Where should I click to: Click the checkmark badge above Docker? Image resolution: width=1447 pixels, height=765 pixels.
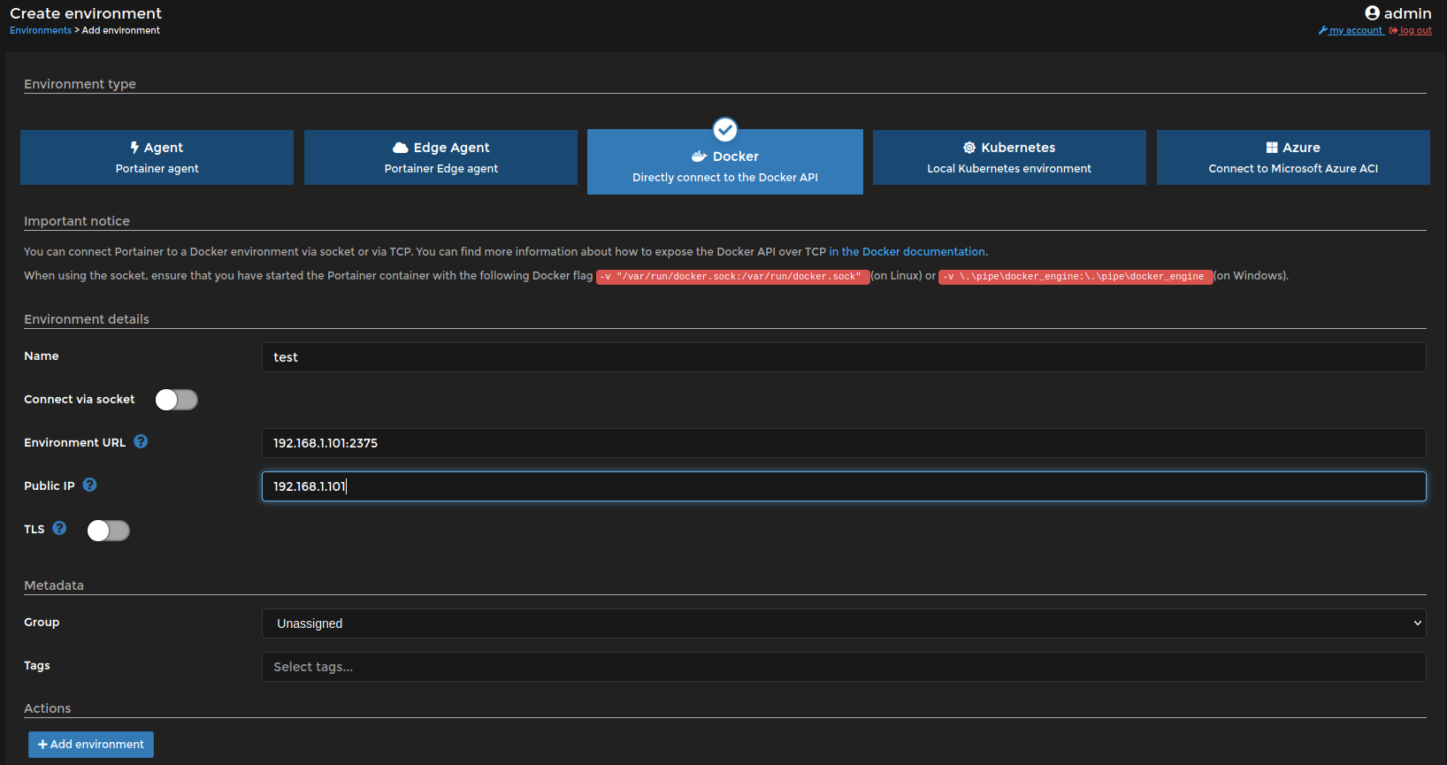point(725,130)
